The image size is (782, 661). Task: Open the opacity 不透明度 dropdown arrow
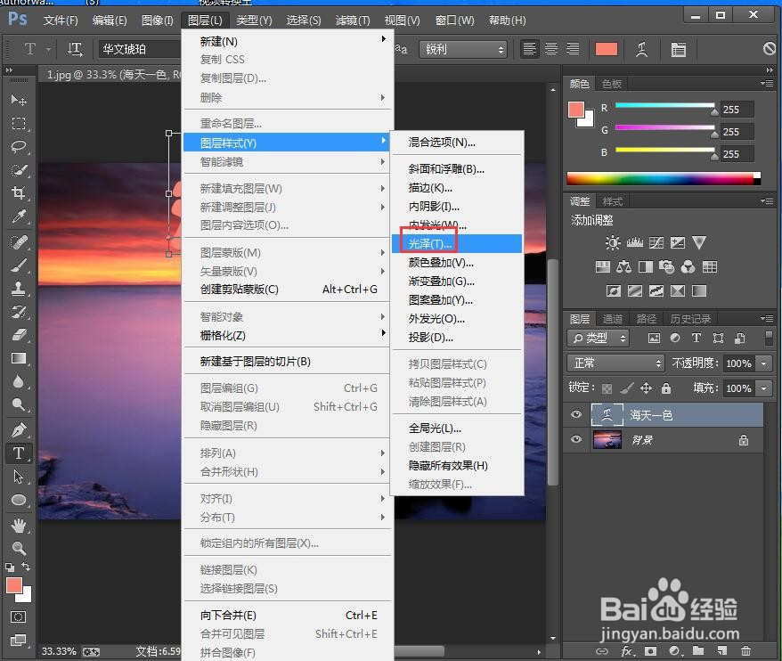click(x=763, y=363)
